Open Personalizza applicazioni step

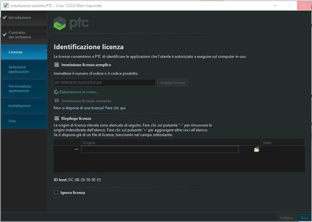(x=24, y=88)
